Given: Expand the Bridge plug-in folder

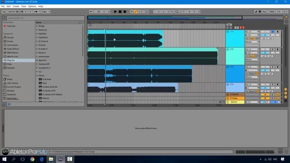Looking at the screenshot, I should (37, 26).
